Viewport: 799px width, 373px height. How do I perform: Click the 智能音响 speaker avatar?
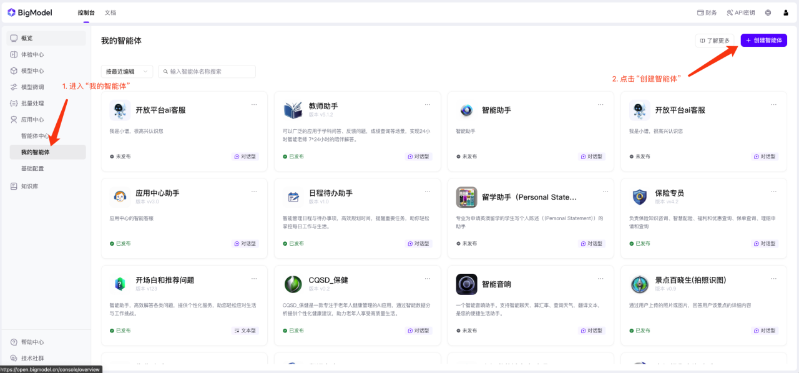[x=466, y=284]
